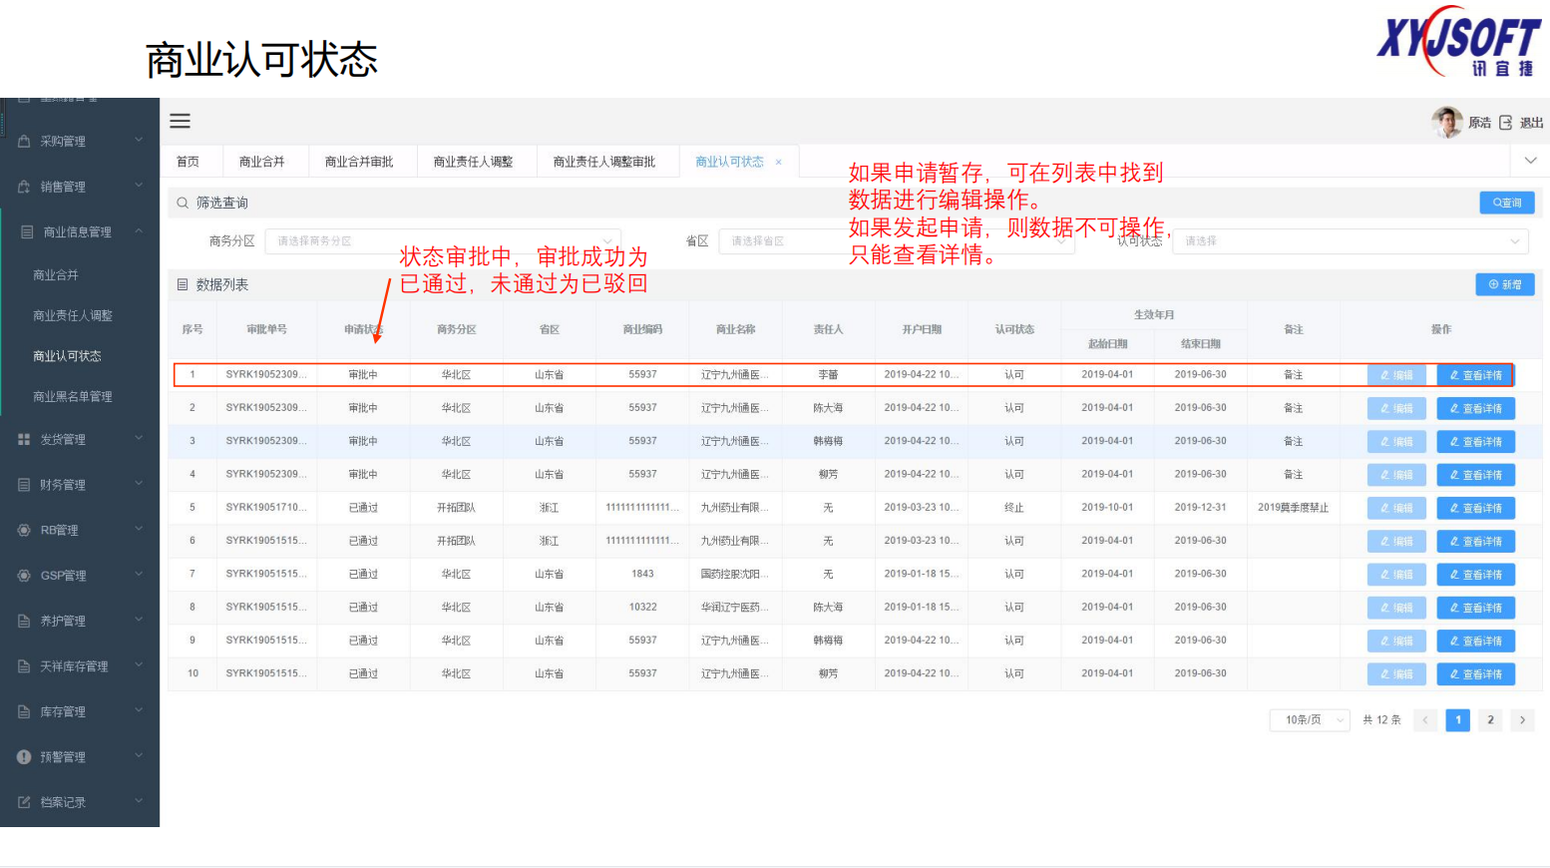Screen dimensions: 1550x868
Task: Click the 采购管理 bag icon
Action: coord(24,141)
